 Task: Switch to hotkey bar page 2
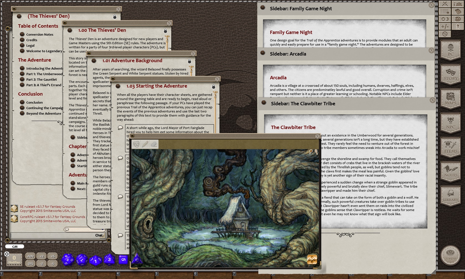(40, 273)
